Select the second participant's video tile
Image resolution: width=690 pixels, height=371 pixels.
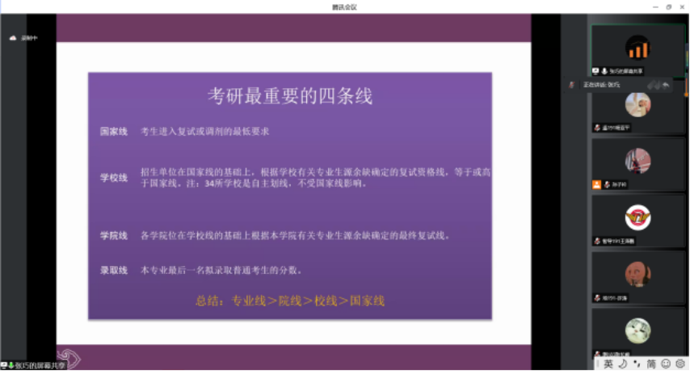[637, 105]
